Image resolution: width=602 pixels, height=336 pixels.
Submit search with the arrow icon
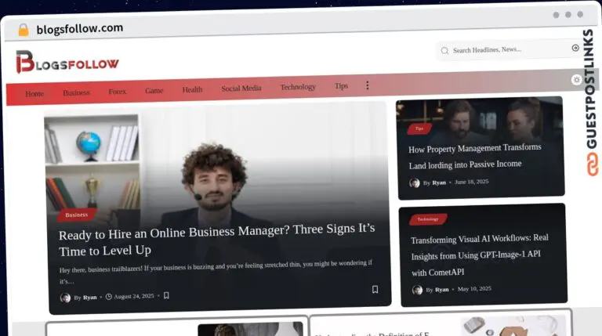click(575, 48)
